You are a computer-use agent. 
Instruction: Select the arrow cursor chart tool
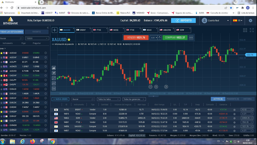pos(54,73)
